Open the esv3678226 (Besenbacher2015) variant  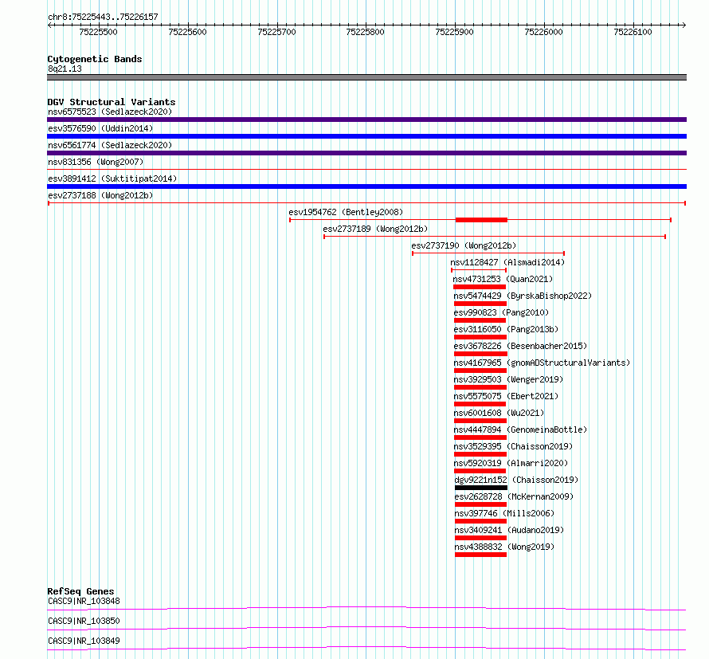[x=520, y=346]
